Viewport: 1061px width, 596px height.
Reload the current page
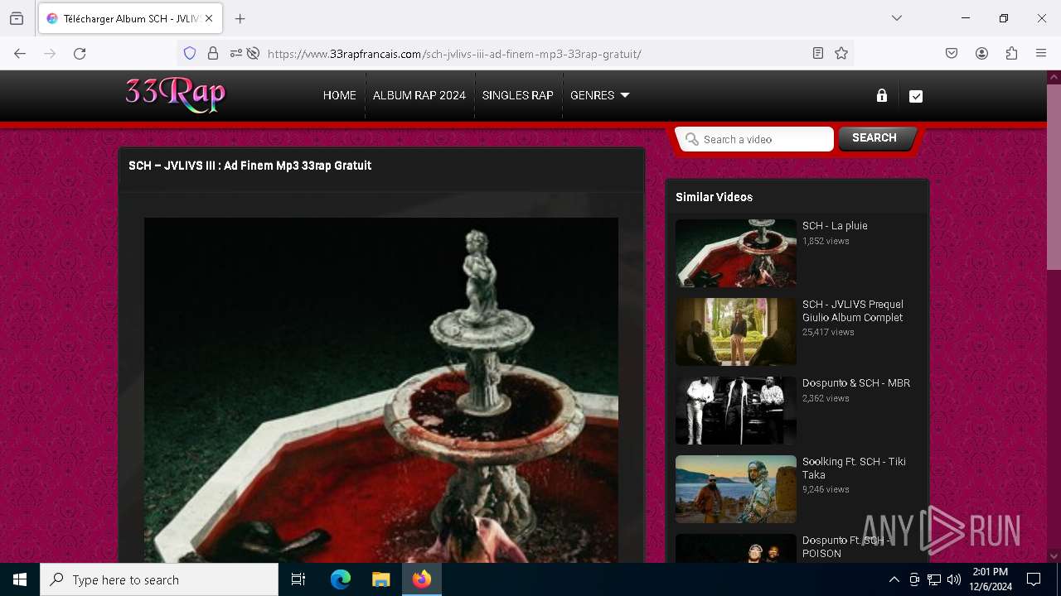(80, 53)
